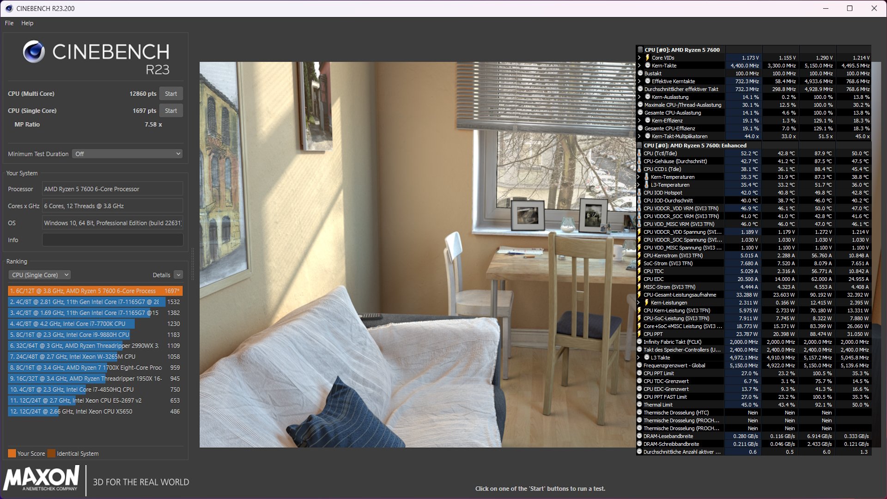
Task: Click the rendered room scene image
Action: coord(417,255)
